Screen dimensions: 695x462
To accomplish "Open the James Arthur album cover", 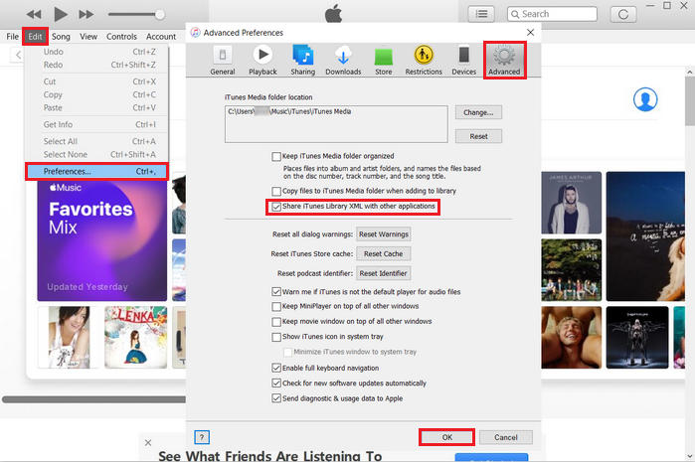I will pyautogui.click(x=571, y=203).
